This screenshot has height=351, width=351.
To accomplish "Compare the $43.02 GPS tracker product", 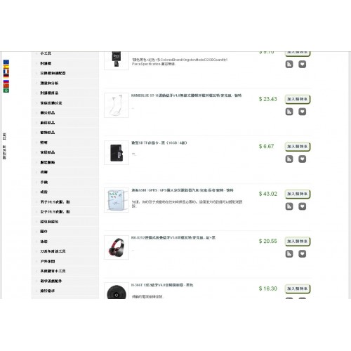I will click(289, 206).
